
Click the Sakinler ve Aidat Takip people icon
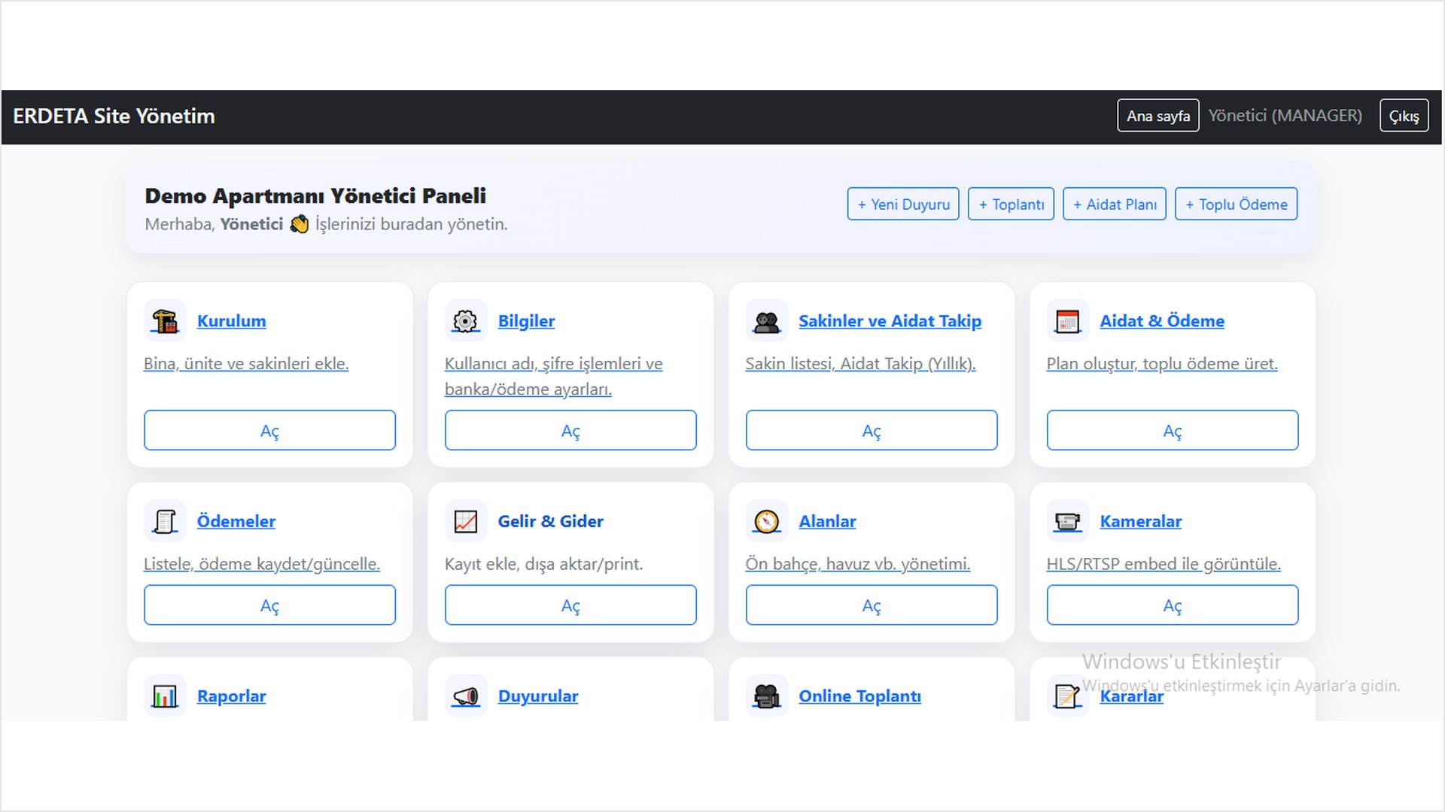coord(766,321)
